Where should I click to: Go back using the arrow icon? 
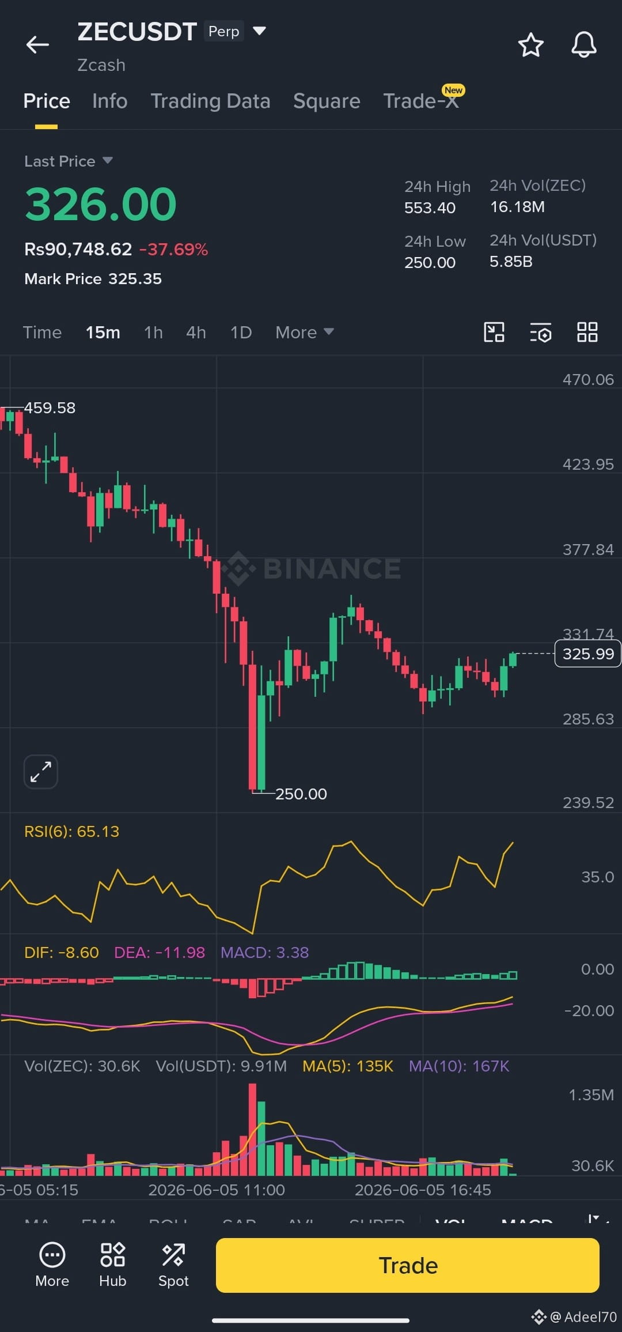point(37,45)
